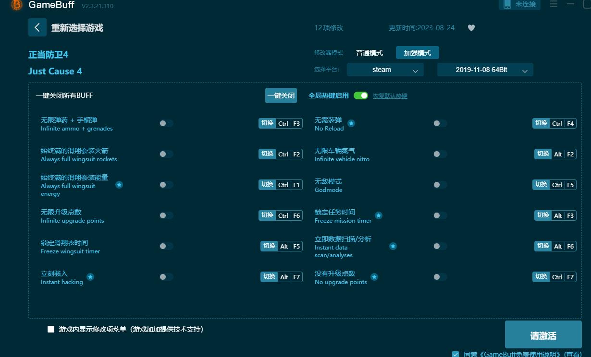Switch to 普通模式 mode
591x357 pixels.
[x=369, y=53]
